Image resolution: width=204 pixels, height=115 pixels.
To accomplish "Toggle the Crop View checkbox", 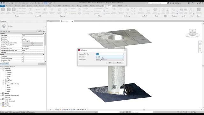I will (23, 57).
